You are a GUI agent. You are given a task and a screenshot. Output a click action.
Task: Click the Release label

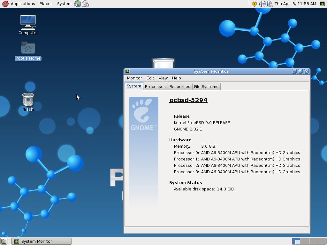tap(182, 116)
